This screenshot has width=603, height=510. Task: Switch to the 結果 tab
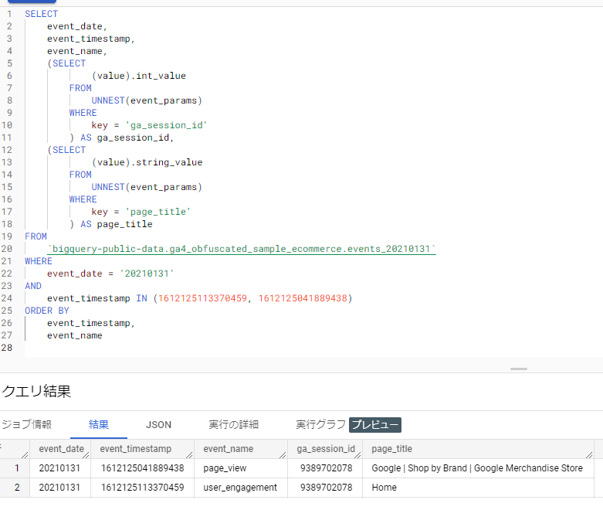[99, 424]
